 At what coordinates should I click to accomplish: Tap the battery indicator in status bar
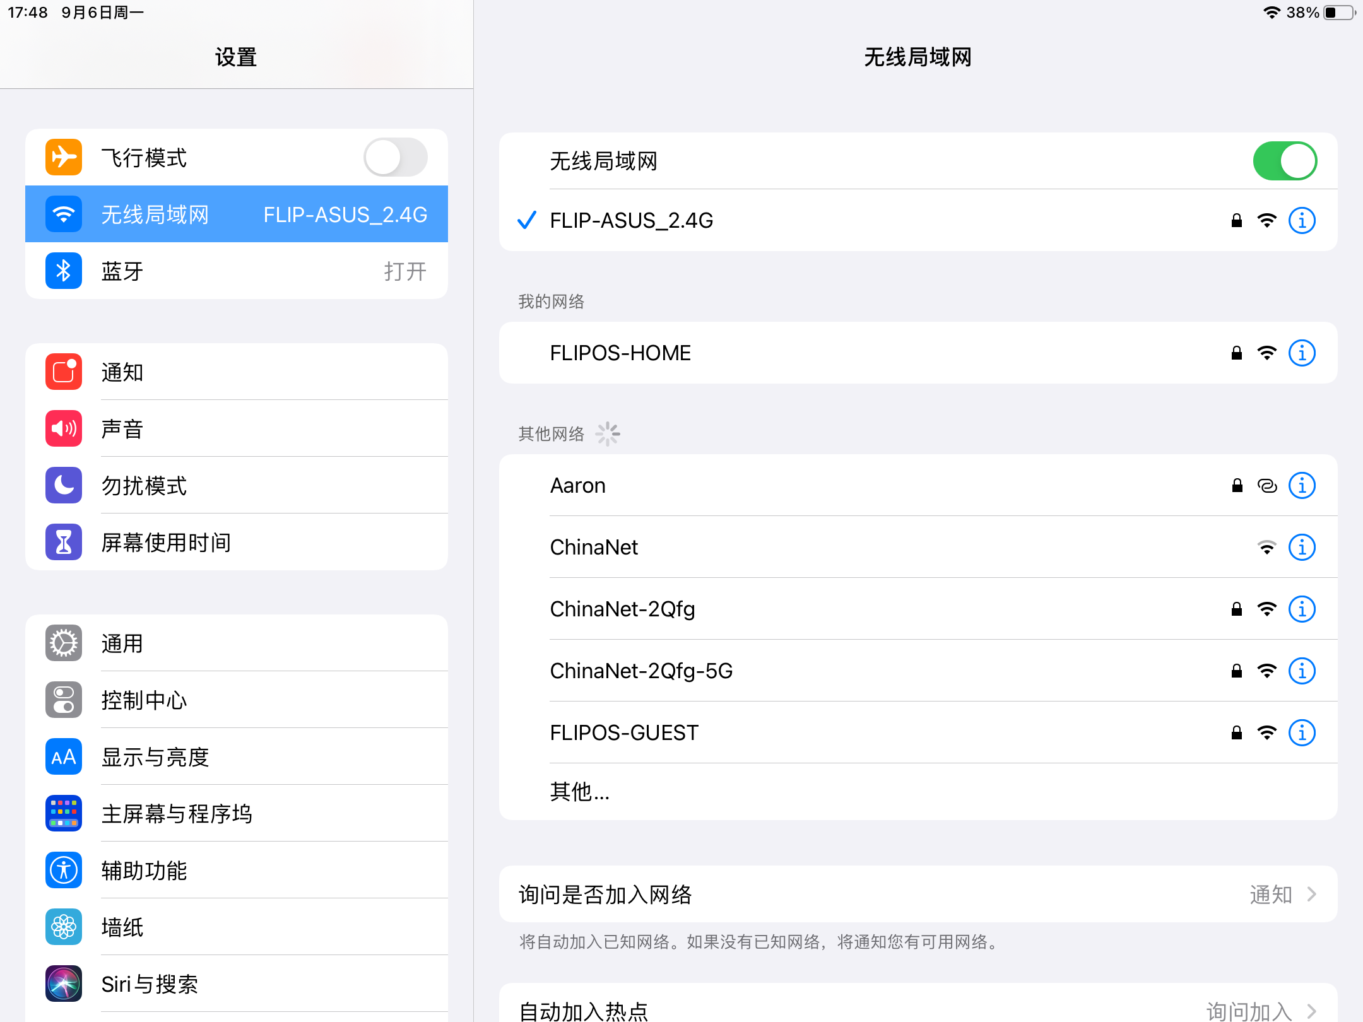coord(1340,13)
